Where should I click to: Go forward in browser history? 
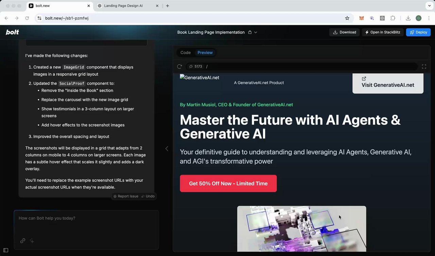click(17, 18)
